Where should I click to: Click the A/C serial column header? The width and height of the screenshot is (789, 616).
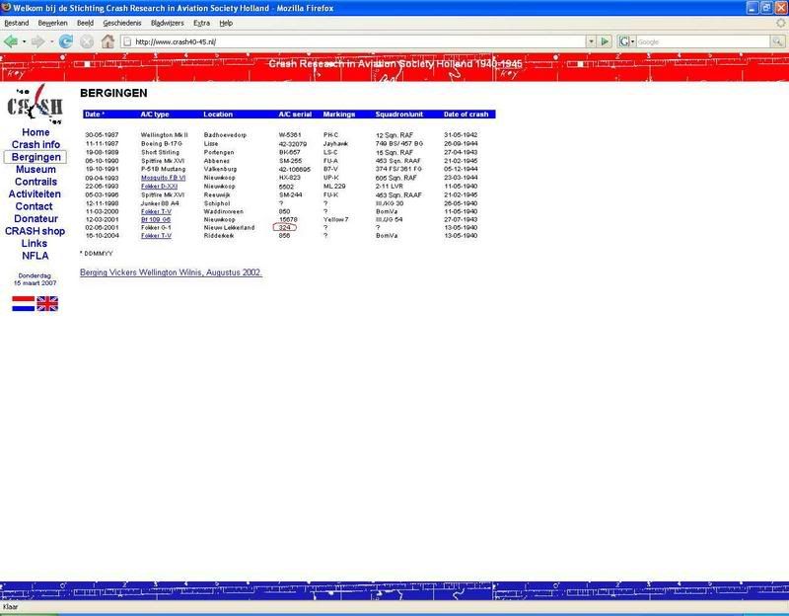pyautogui.click(x=295, y=115)
